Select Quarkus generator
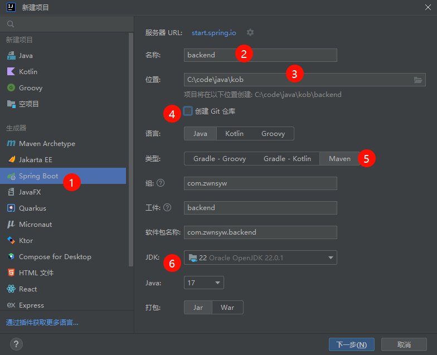 pos(63,208)
